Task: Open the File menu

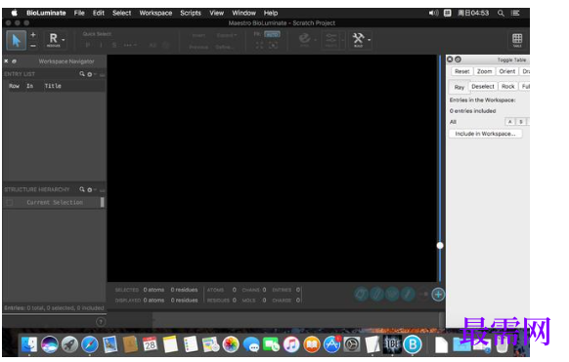Action: coord(79,13)
